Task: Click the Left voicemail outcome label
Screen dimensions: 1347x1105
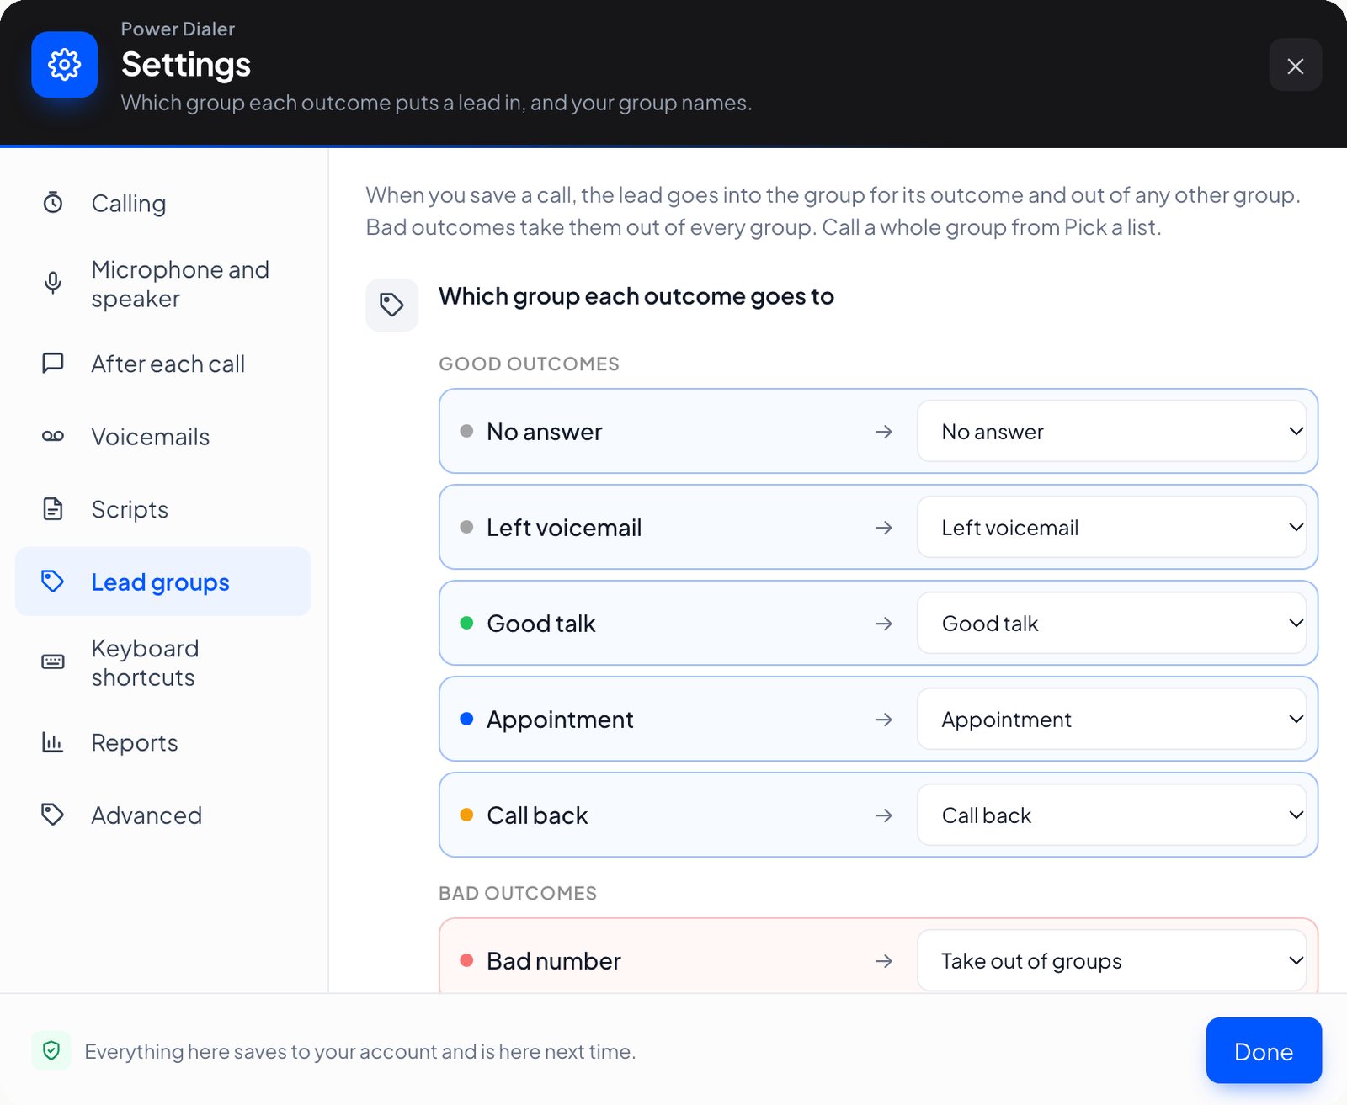Action: pos(564,528)
